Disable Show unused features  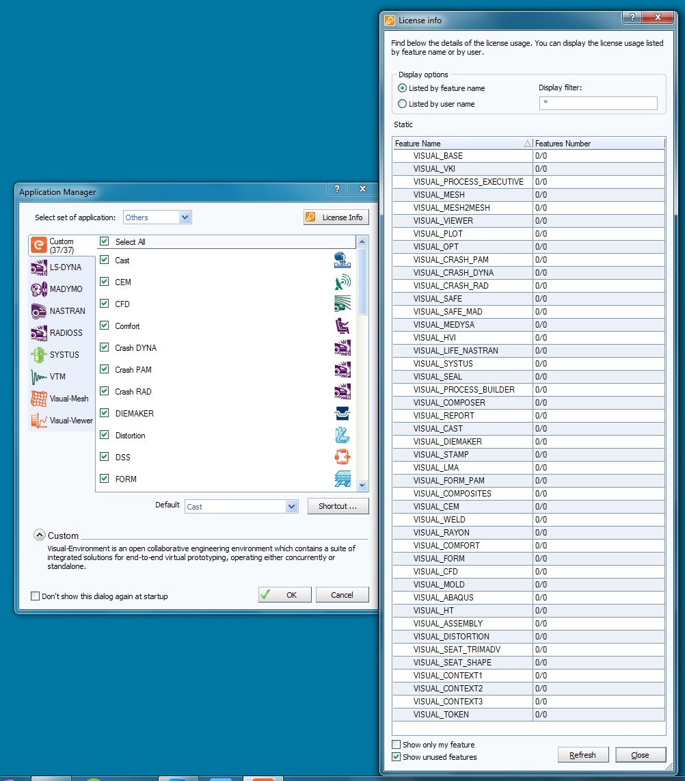397,757
